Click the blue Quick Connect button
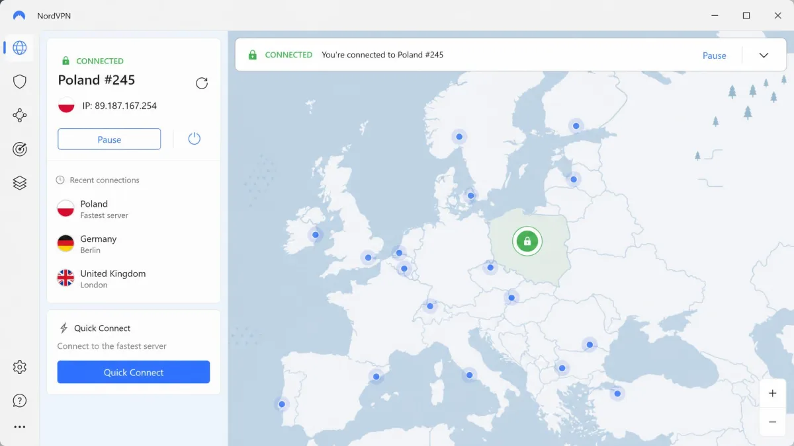The width and height of the screenshot is (794, 446). click(134, 372)
